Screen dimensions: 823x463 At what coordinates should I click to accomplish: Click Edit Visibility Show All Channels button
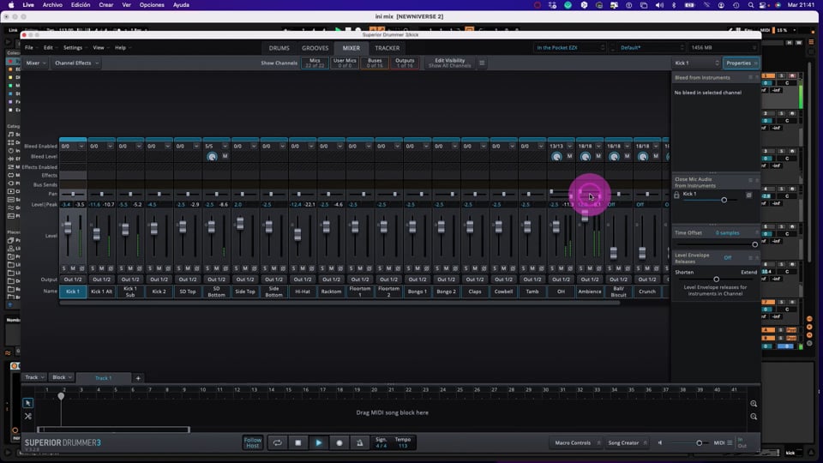pyautogui.click(x=450, y=63)
